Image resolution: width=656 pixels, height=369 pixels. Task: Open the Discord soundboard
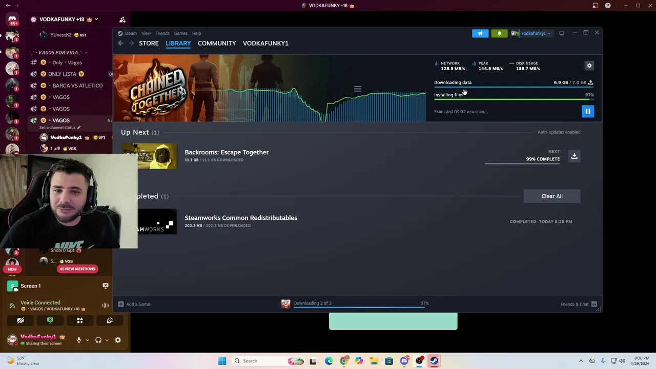coord(110,321)
